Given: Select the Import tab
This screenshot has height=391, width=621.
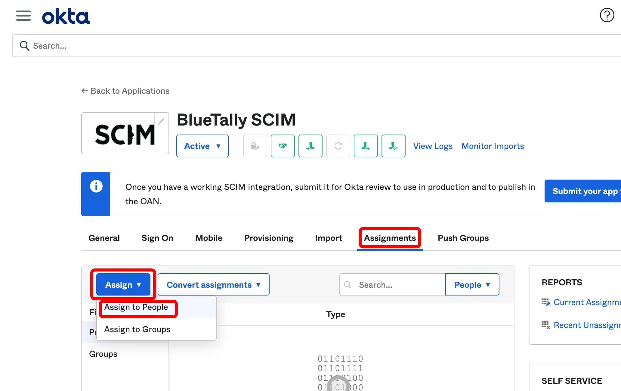Looking at the screenshot, I should (329, 238).
